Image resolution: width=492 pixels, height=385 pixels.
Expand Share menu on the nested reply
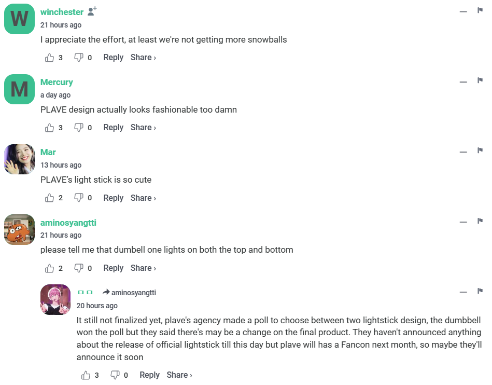click(x=179, y=375)
